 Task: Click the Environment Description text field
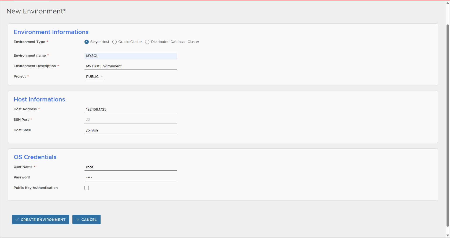coord(131,66)
